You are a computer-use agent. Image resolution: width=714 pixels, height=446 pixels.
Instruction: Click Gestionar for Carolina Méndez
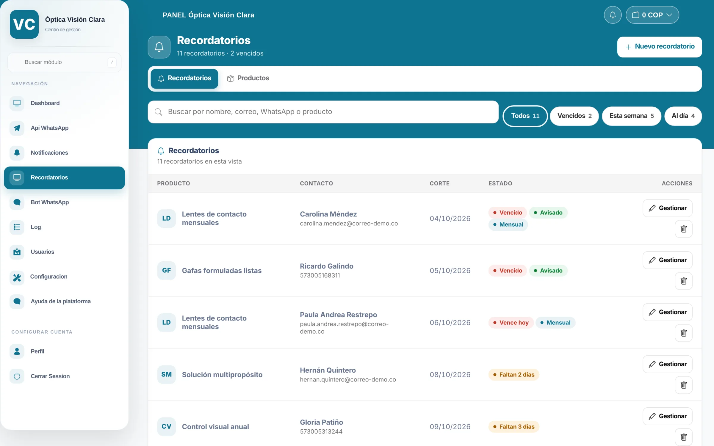[x=667, y=208]
